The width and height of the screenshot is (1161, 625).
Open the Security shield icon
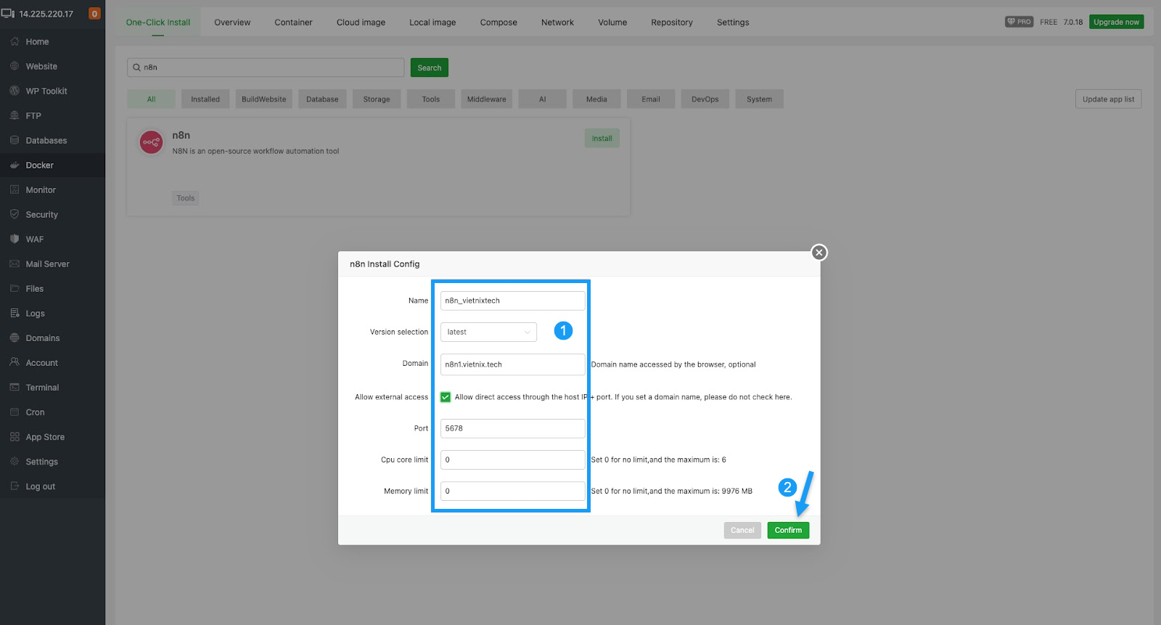(x=15, y=214)
